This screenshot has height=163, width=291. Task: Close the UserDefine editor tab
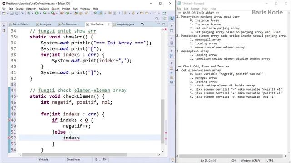109,24
